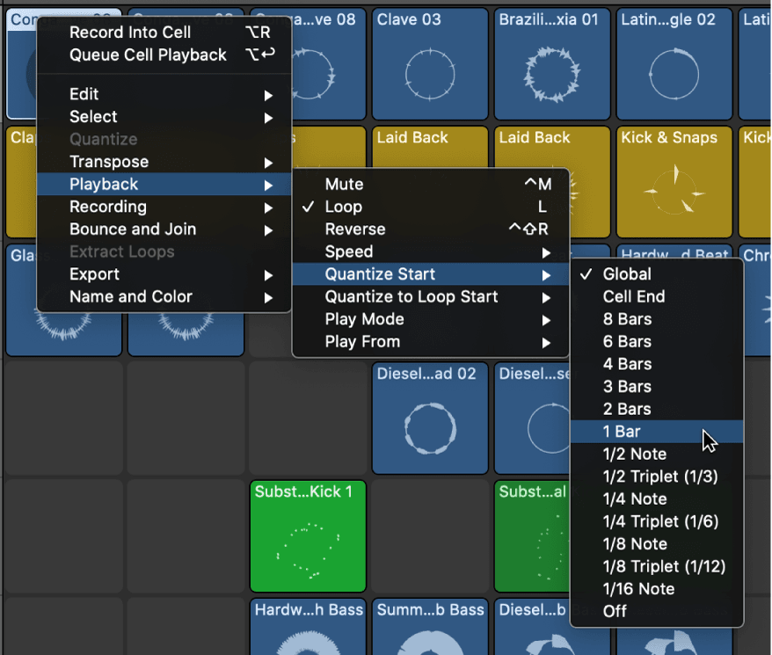Choose 1/16 Note quantize value
772x655 pixels.
[x=657, y=589]
